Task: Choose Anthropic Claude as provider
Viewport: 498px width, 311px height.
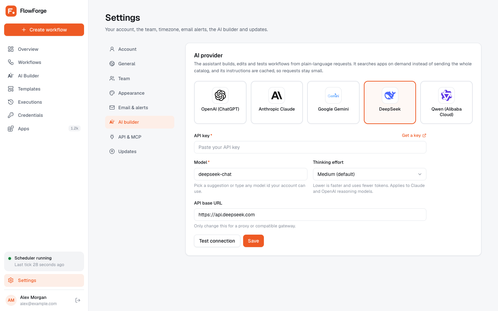Action: (277, 102)
